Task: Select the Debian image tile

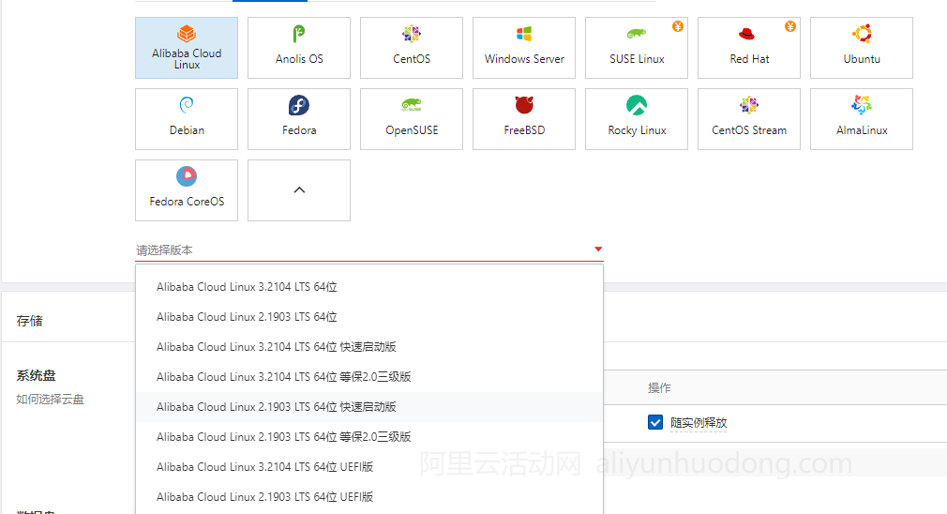Action: coord(187,119)
